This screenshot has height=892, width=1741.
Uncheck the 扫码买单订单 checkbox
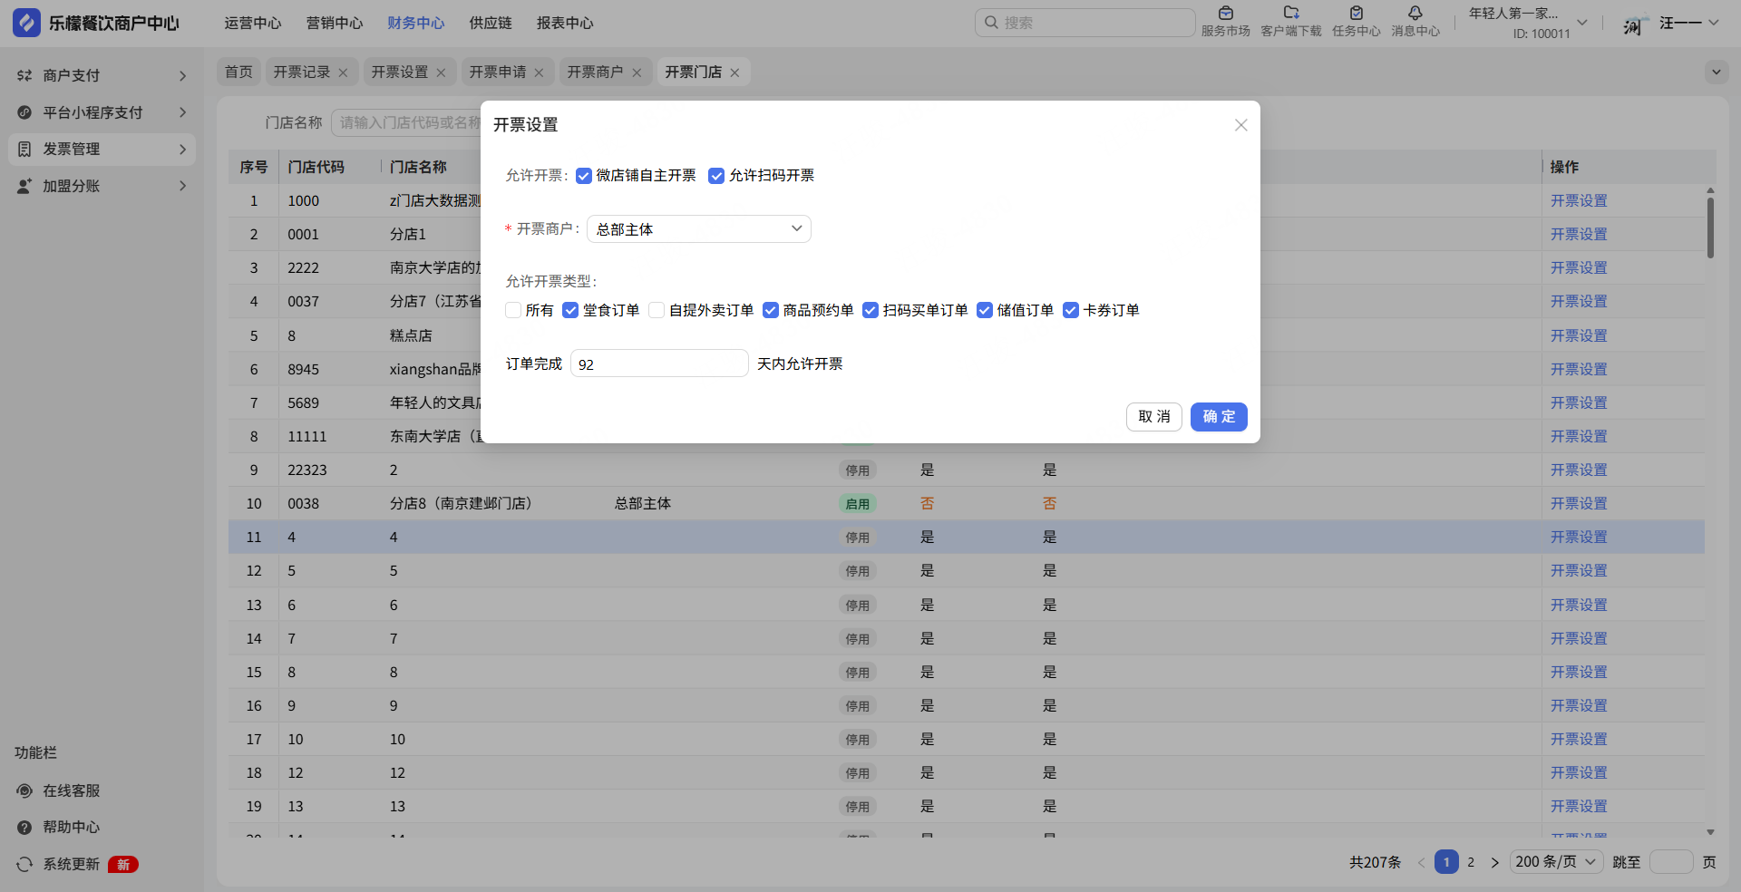pos(870,310)
